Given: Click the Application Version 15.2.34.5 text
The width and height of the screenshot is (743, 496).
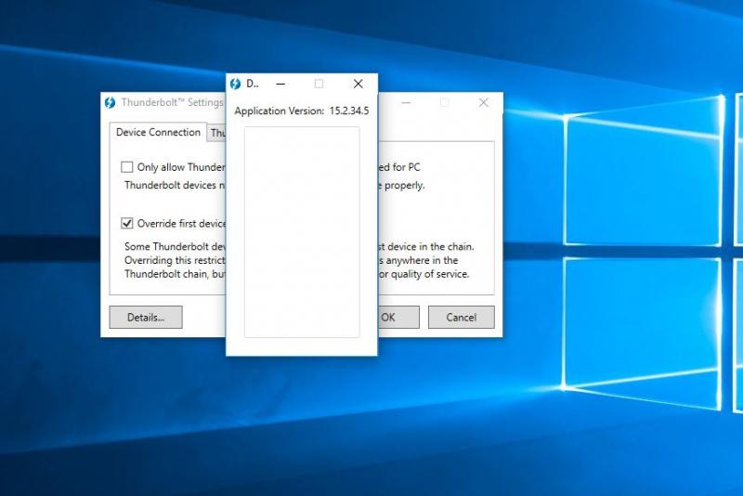Looking at the screenshot, I should tap(301, 111).
